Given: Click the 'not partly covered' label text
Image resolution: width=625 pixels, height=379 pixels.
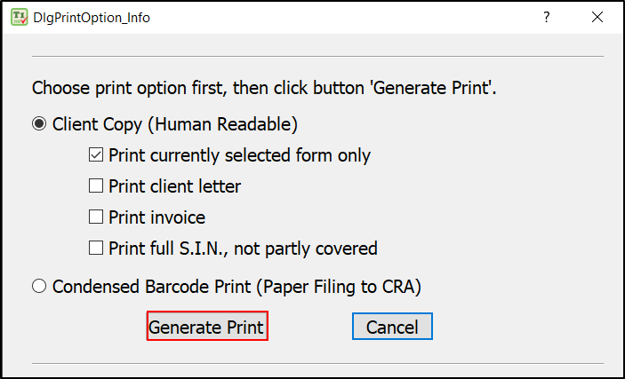Looking at the screenshot, I should tap(305, 249).
